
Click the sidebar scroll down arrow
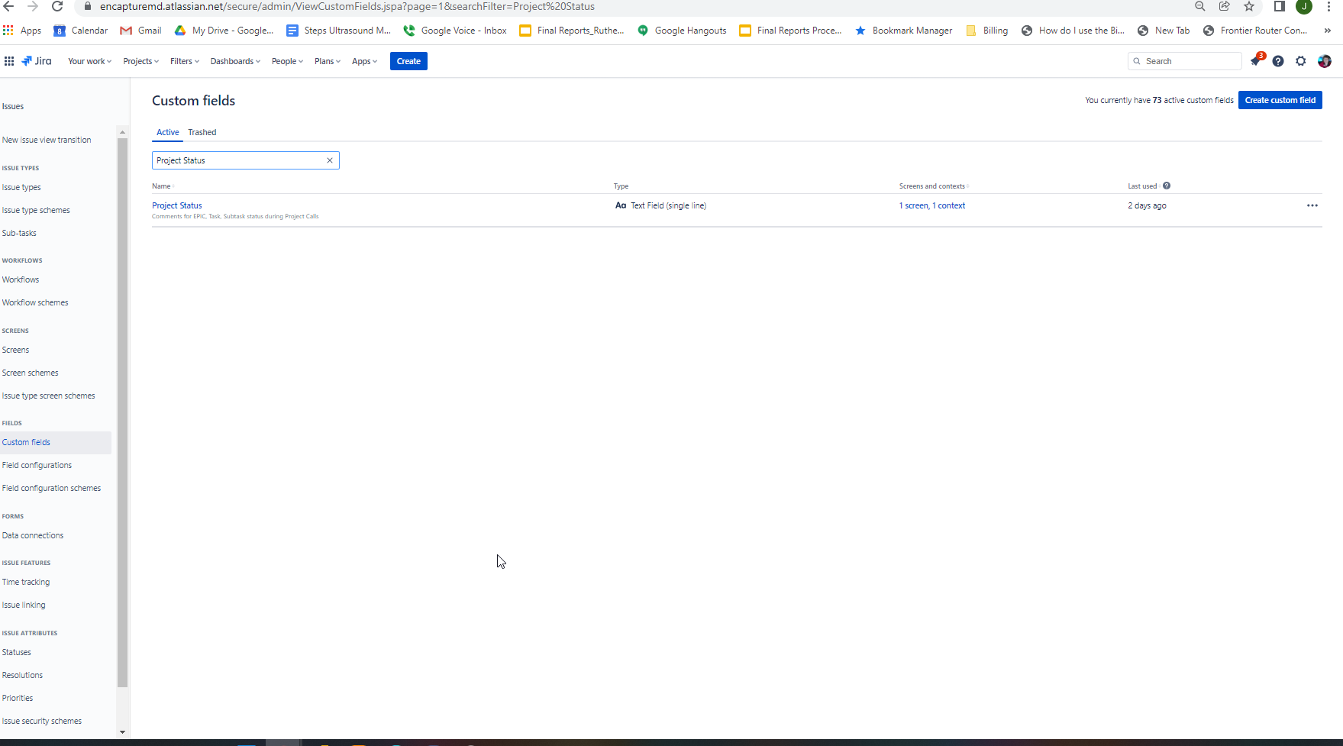122,731
